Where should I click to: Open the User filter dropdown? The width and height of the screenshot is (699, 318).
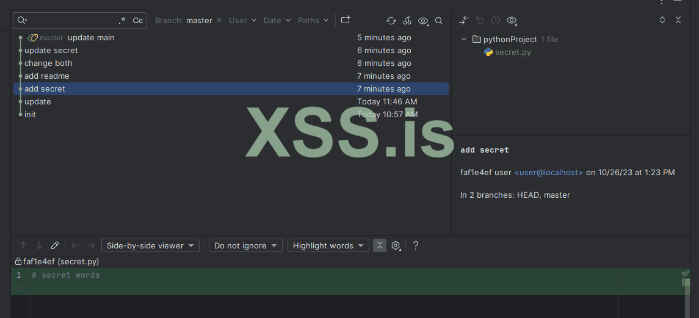click(x=242, y=21)
